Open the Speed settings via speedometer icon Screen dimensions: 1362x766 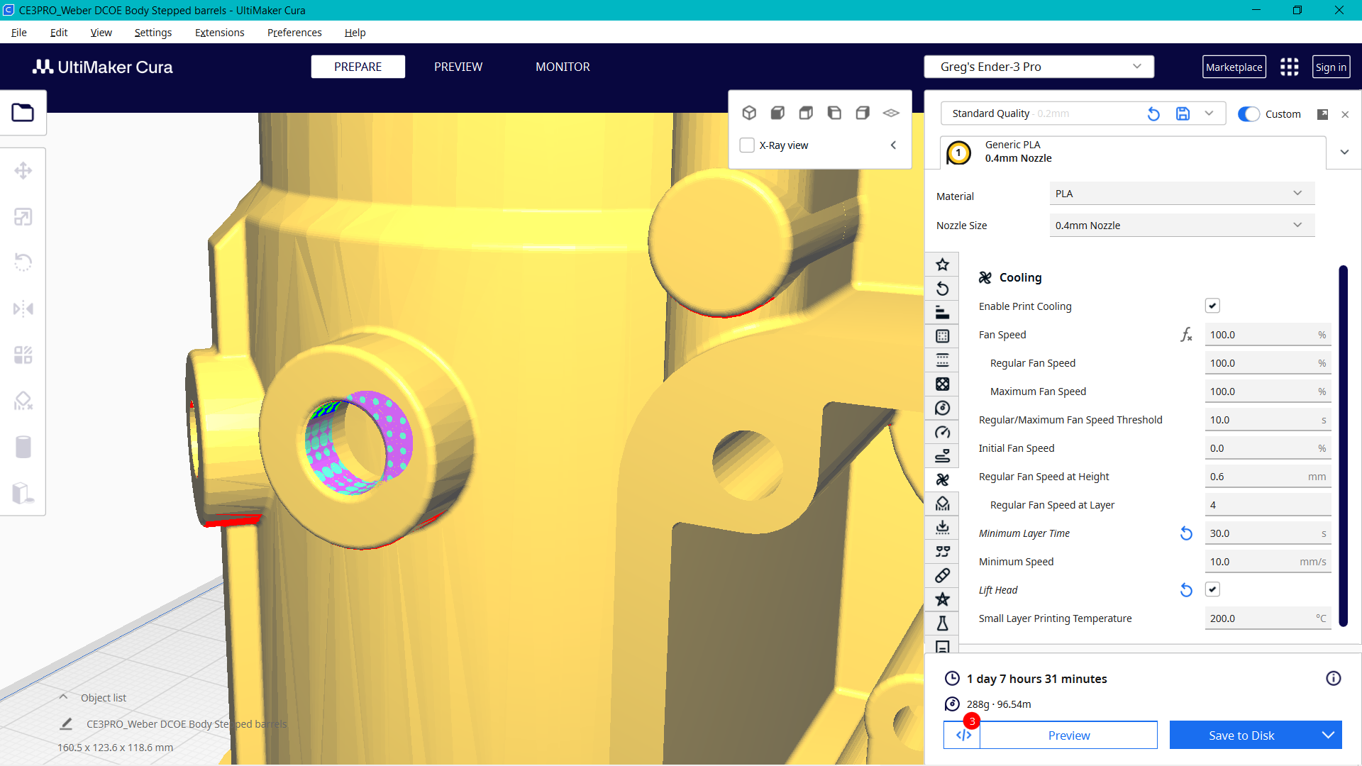pyautogui.click(x=942, y=432)
